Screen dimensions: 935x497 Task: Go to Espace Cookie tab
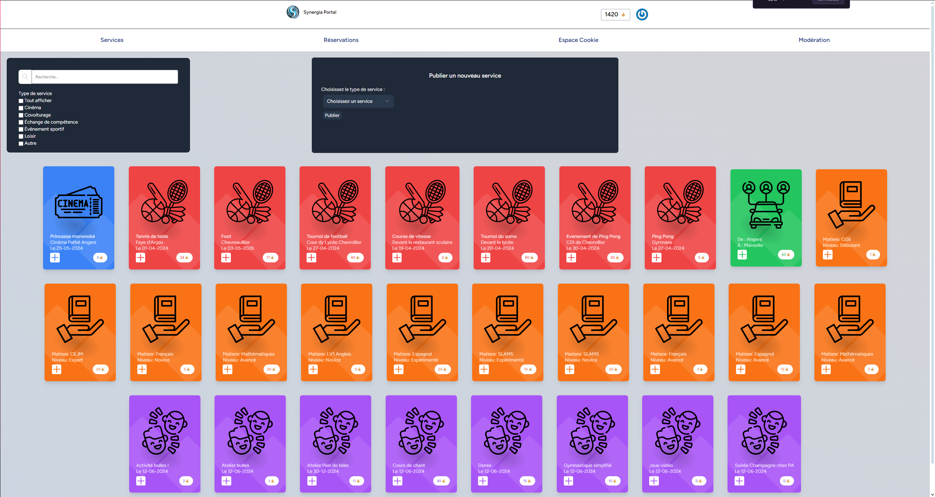578,40
